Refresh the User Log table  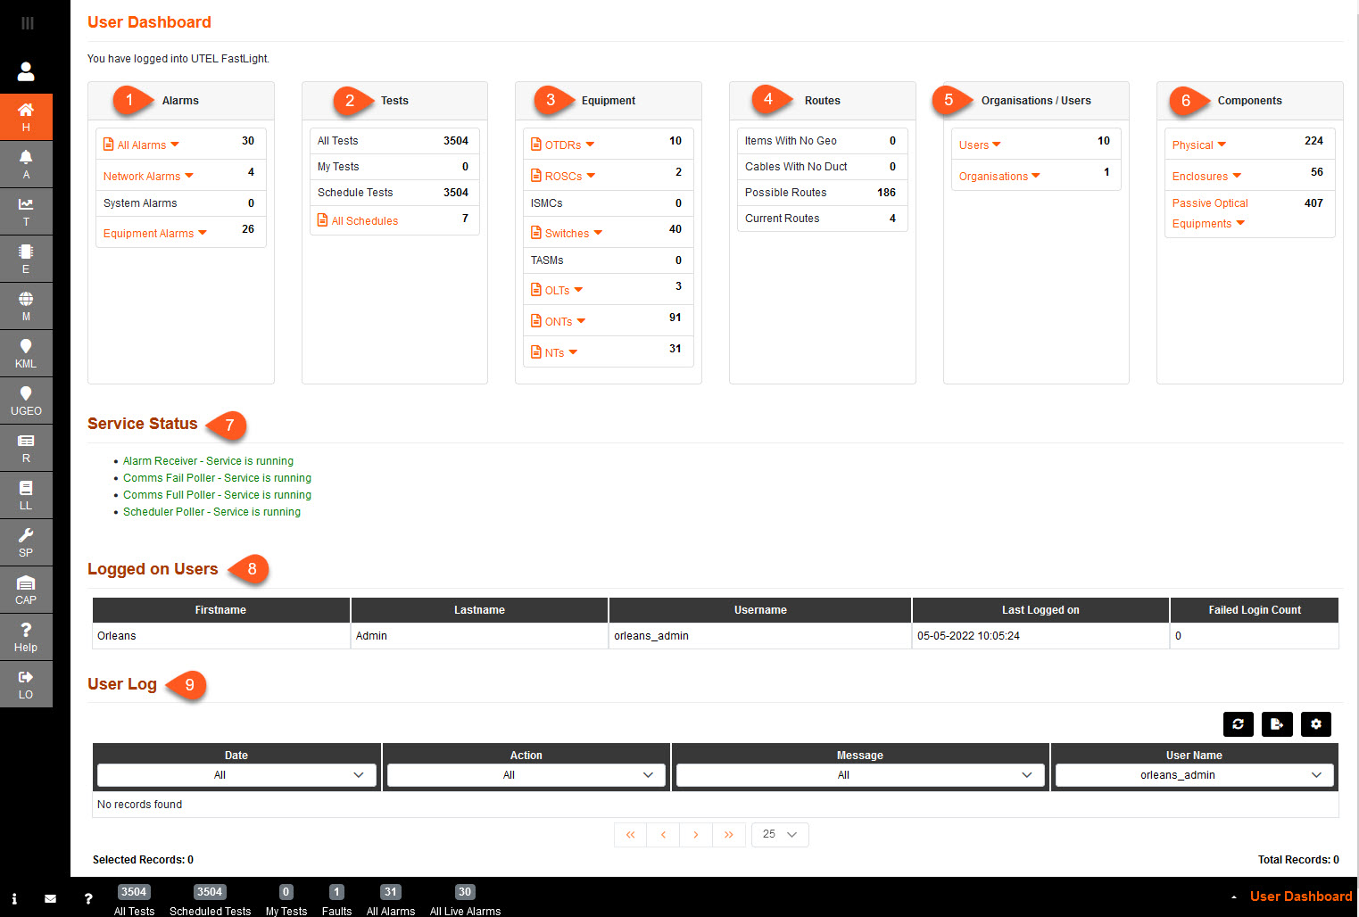[1238, 724]
